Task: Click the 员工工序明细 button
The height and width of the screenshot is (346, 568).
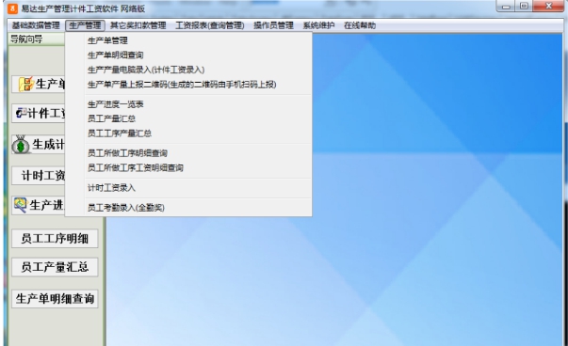Action: 55,239
